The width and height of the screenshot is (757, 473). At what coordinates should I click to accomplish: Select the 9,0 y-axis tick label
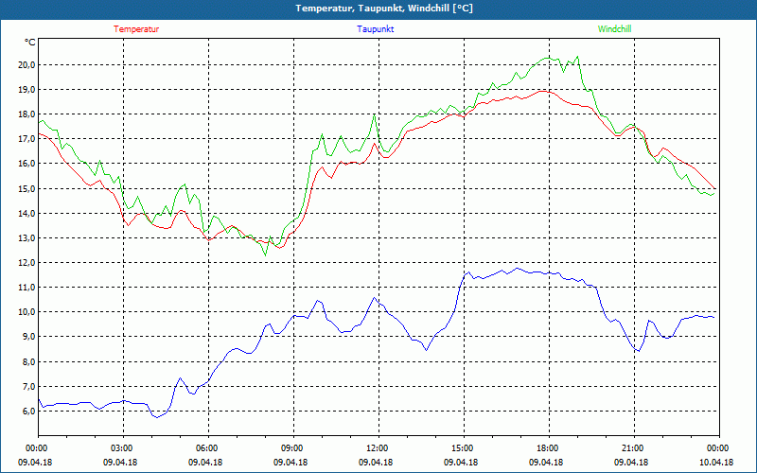pos(26,337)
